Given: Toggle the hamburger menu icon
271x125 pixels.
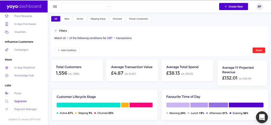Looking at the screenshot, I should [55, 7].
